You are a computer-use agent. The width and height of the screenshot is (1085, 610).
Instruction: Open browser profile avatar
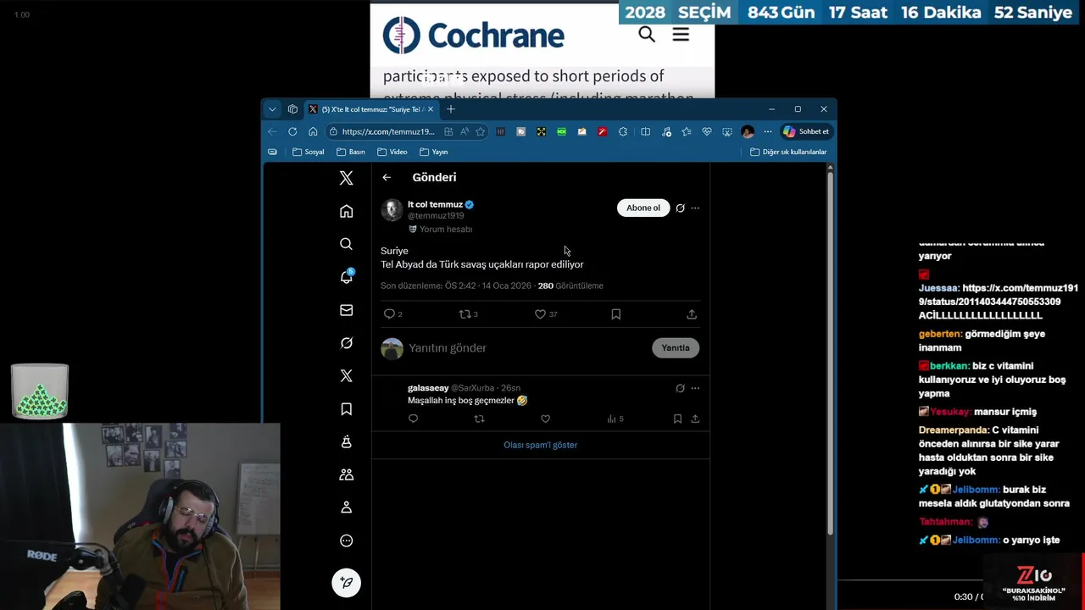pyautogui.click(x=748, y=131)
